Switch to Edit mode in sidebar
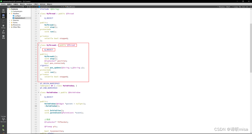This screenshot has height=134, width=252. point(3,16)
